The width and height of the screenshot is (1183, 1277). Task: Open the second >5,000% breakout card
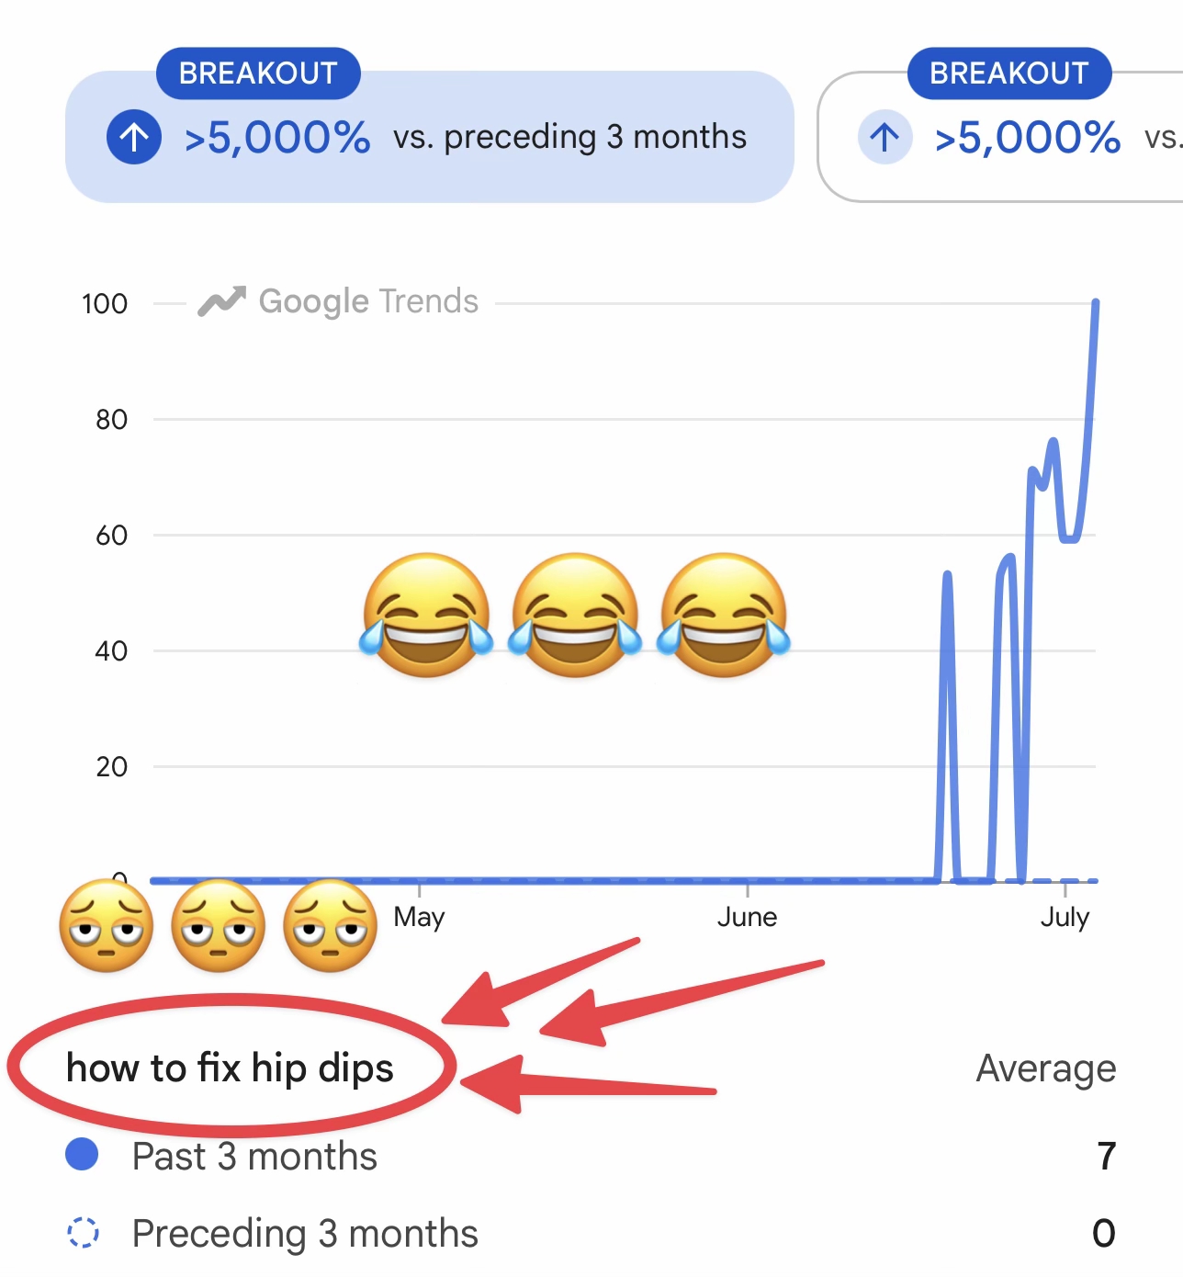click(1000, 137)
